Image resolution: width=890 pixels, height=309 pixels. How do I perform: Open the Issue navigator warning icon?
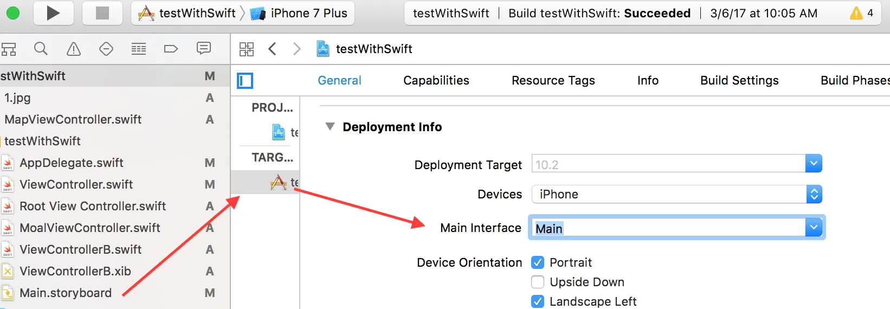point(73,49)
